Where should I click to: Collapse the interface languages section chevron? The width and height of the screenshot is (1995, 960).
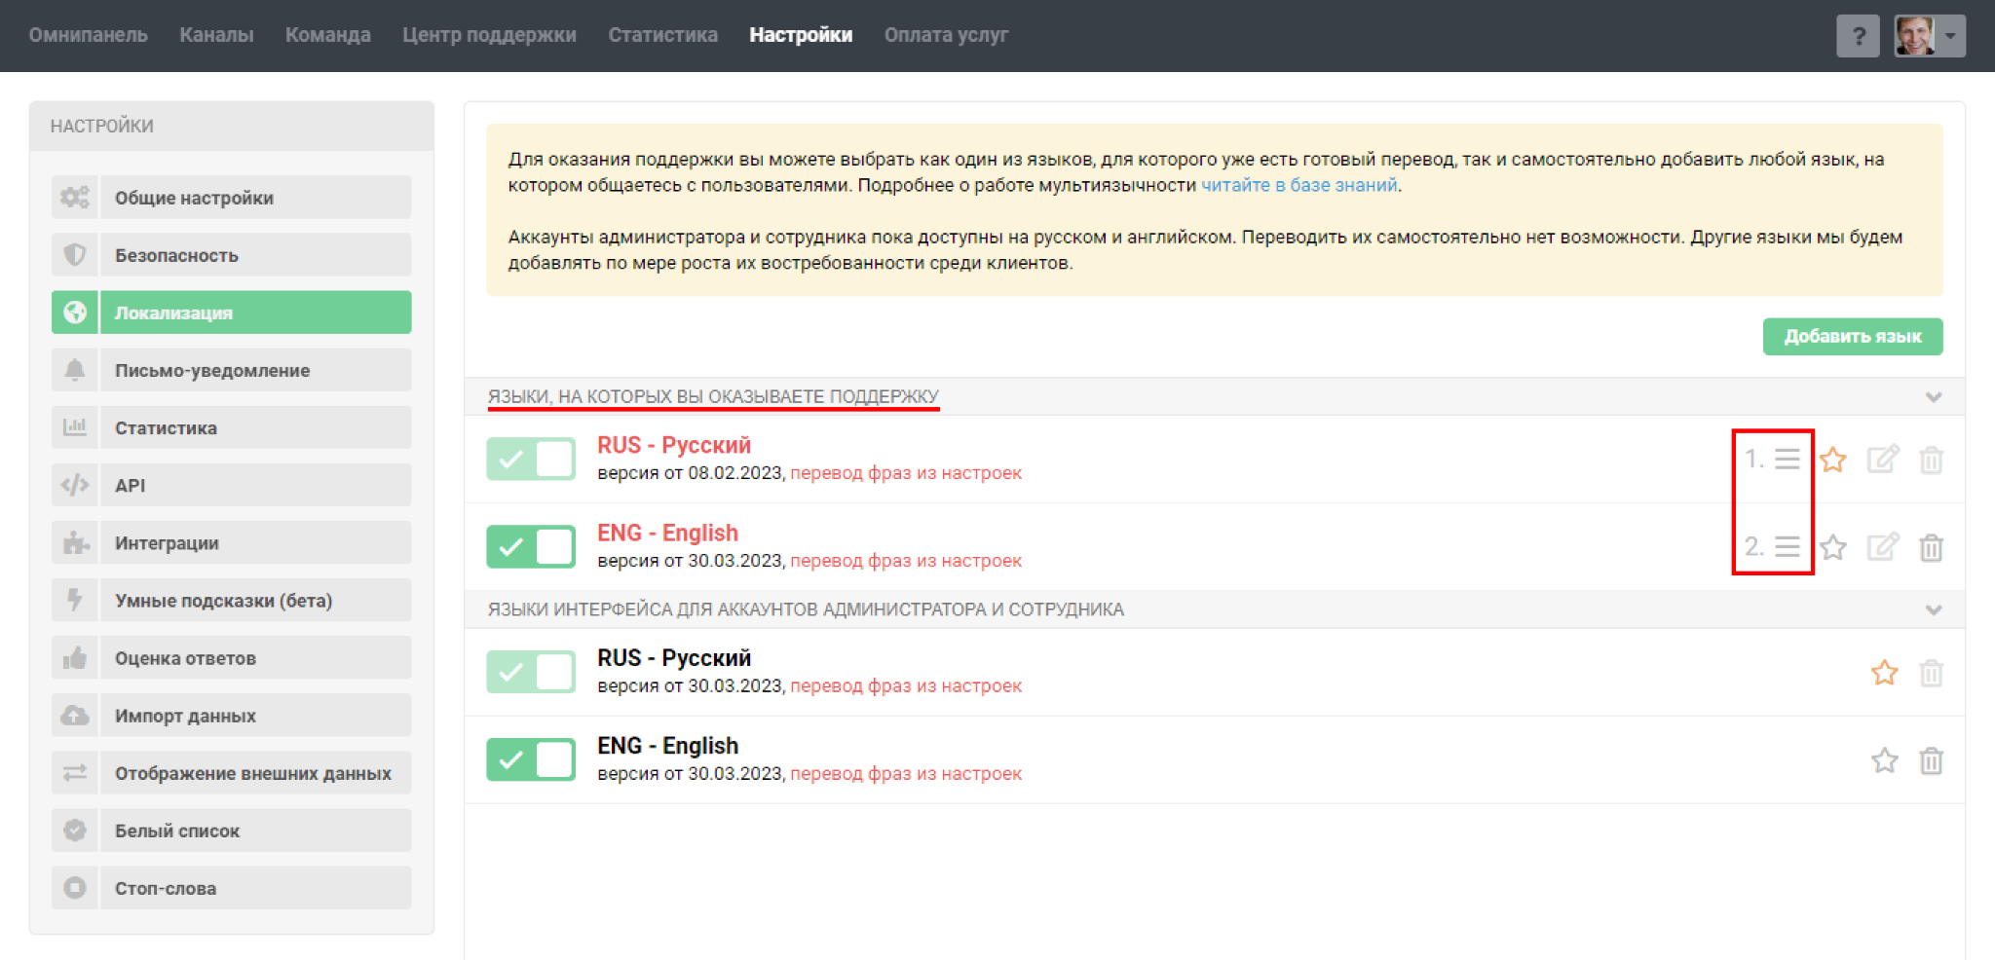click(x=1934, y=609)
